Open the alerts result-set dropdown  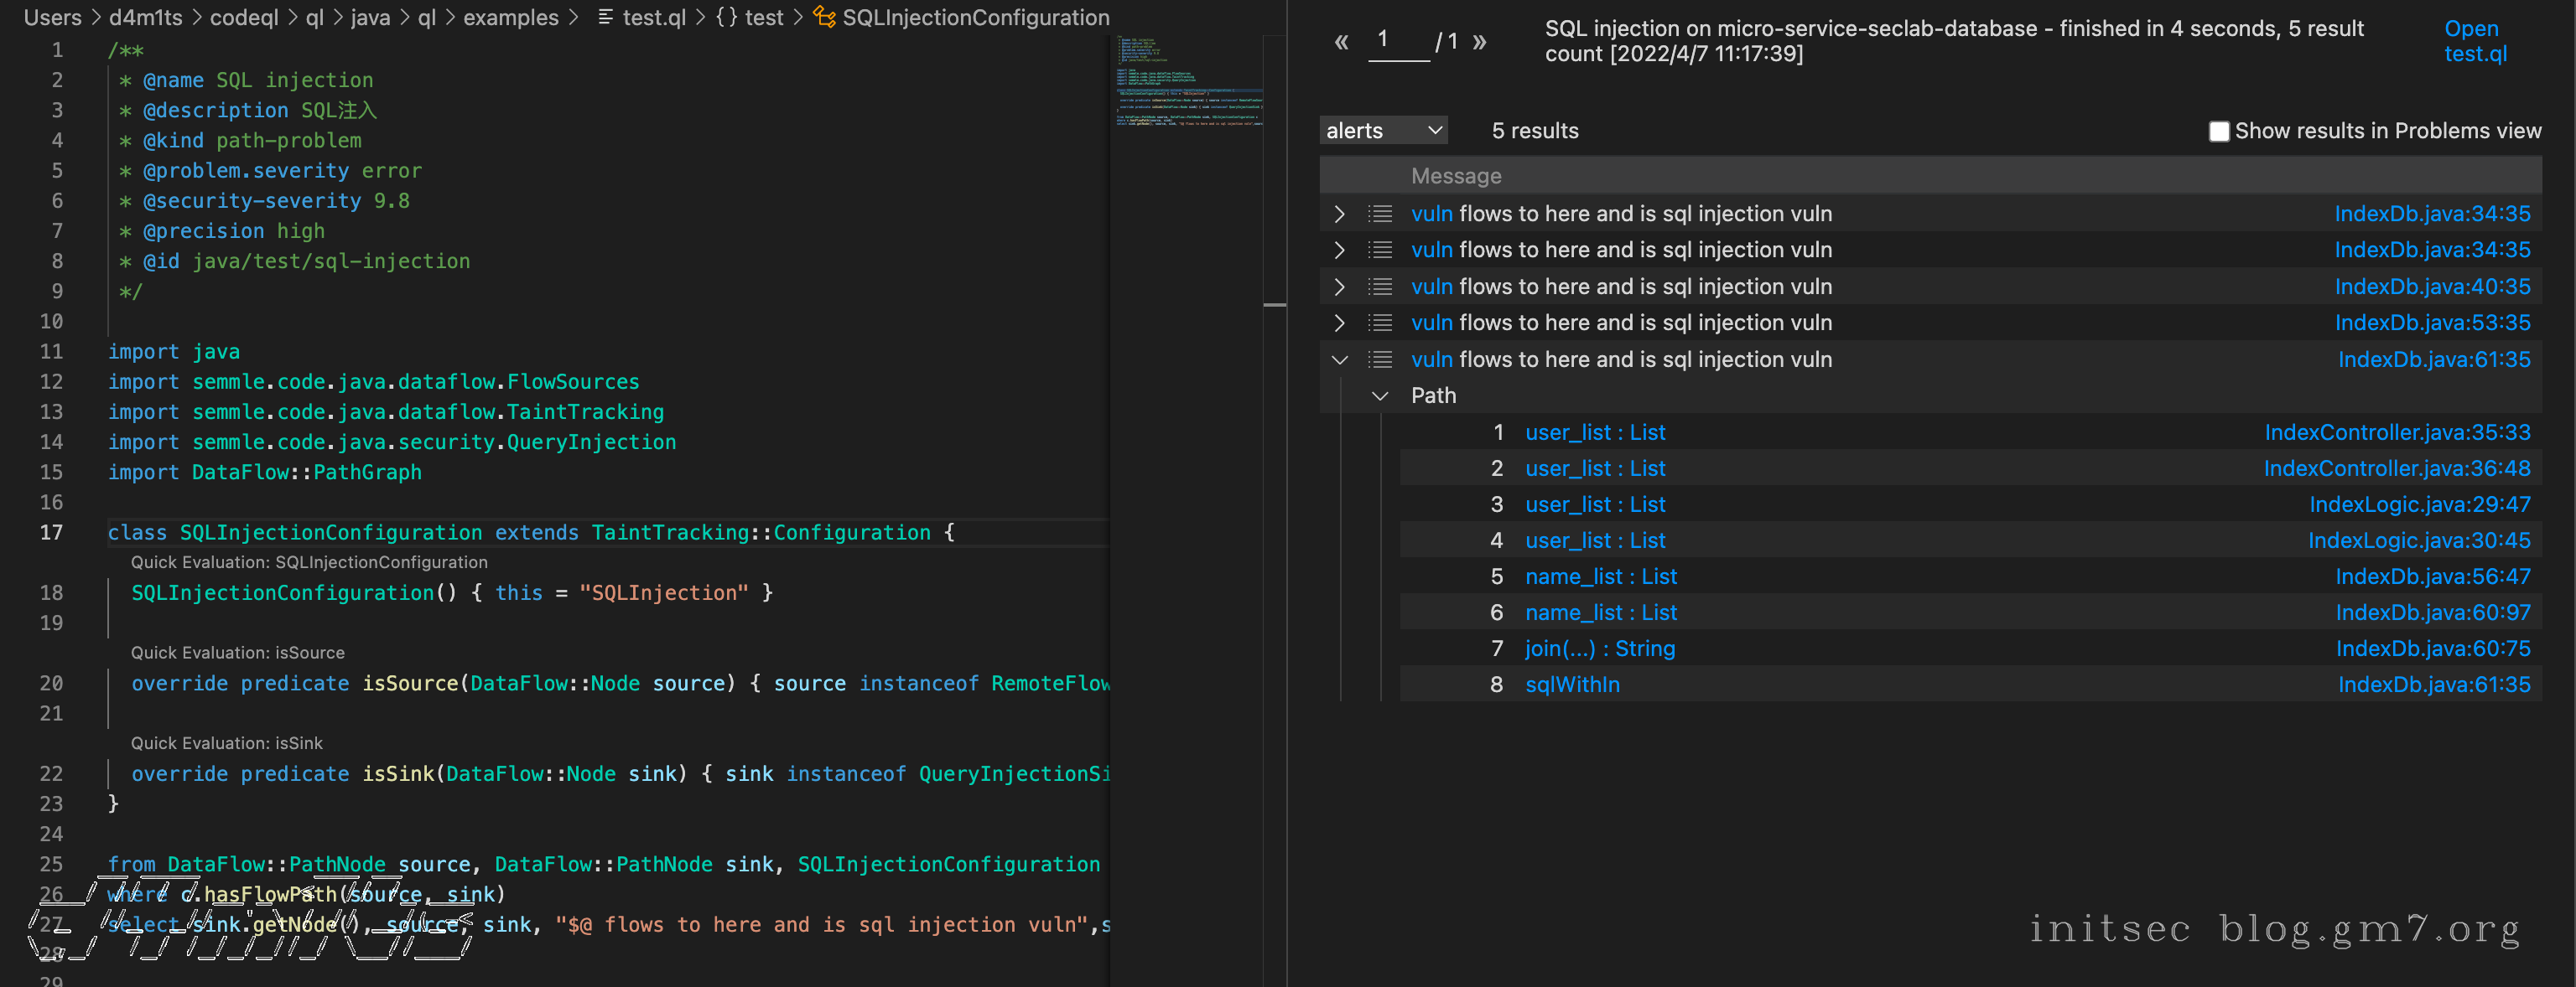1383,131
